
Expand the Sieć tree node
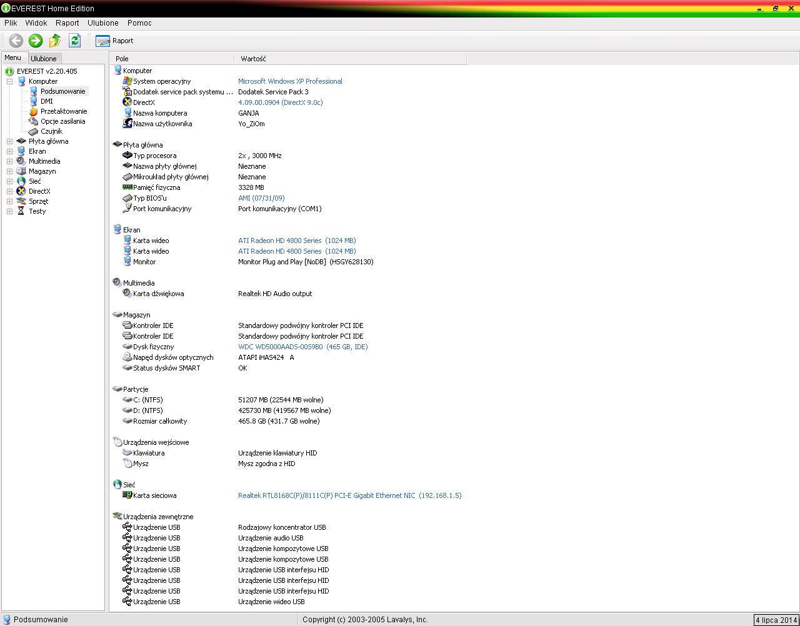[10, 181]
